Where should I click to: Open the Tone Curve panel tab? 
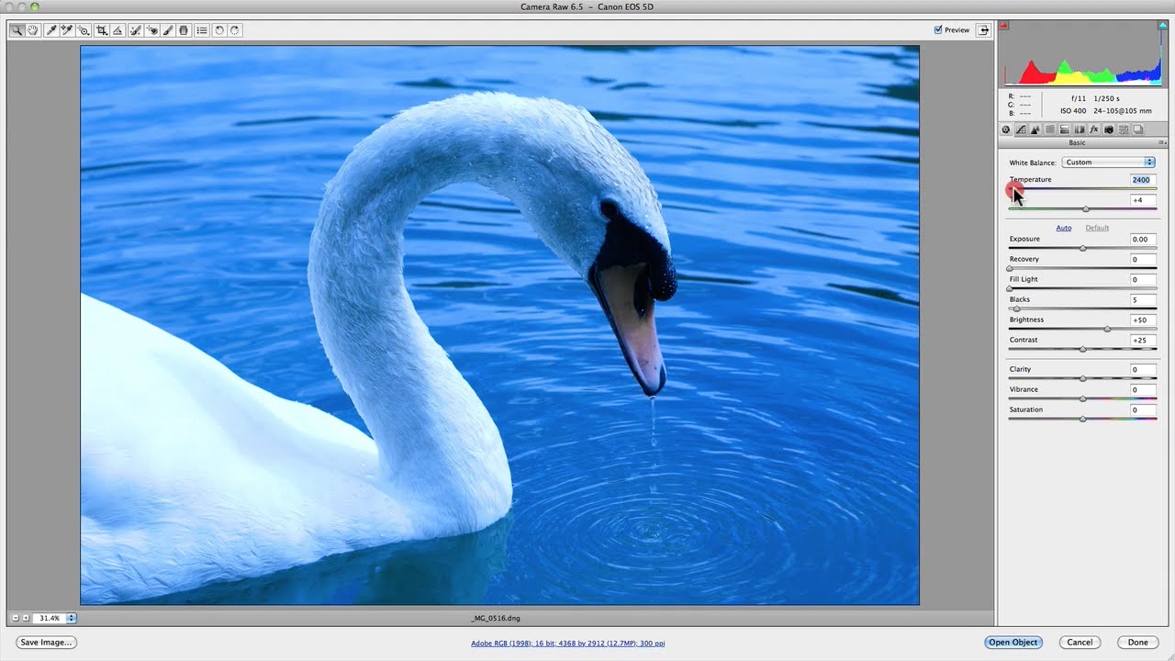[x=1021, y=129]
